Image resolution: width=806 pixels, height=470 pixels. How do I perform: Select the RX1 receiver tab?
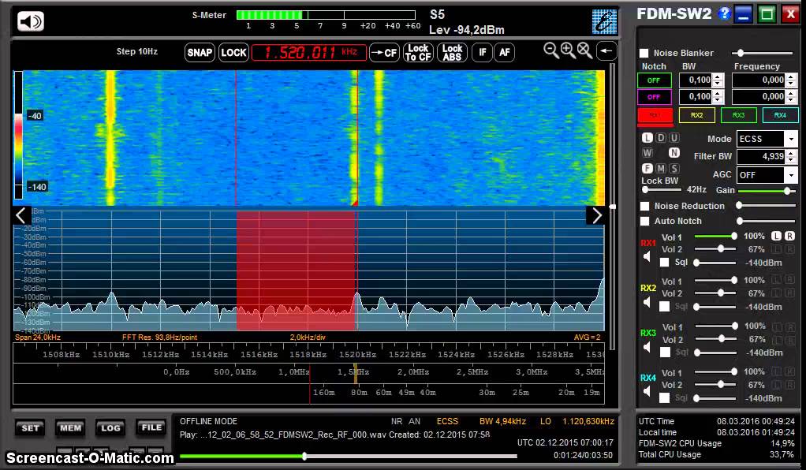pyautogui.click(x=655, y=115)
